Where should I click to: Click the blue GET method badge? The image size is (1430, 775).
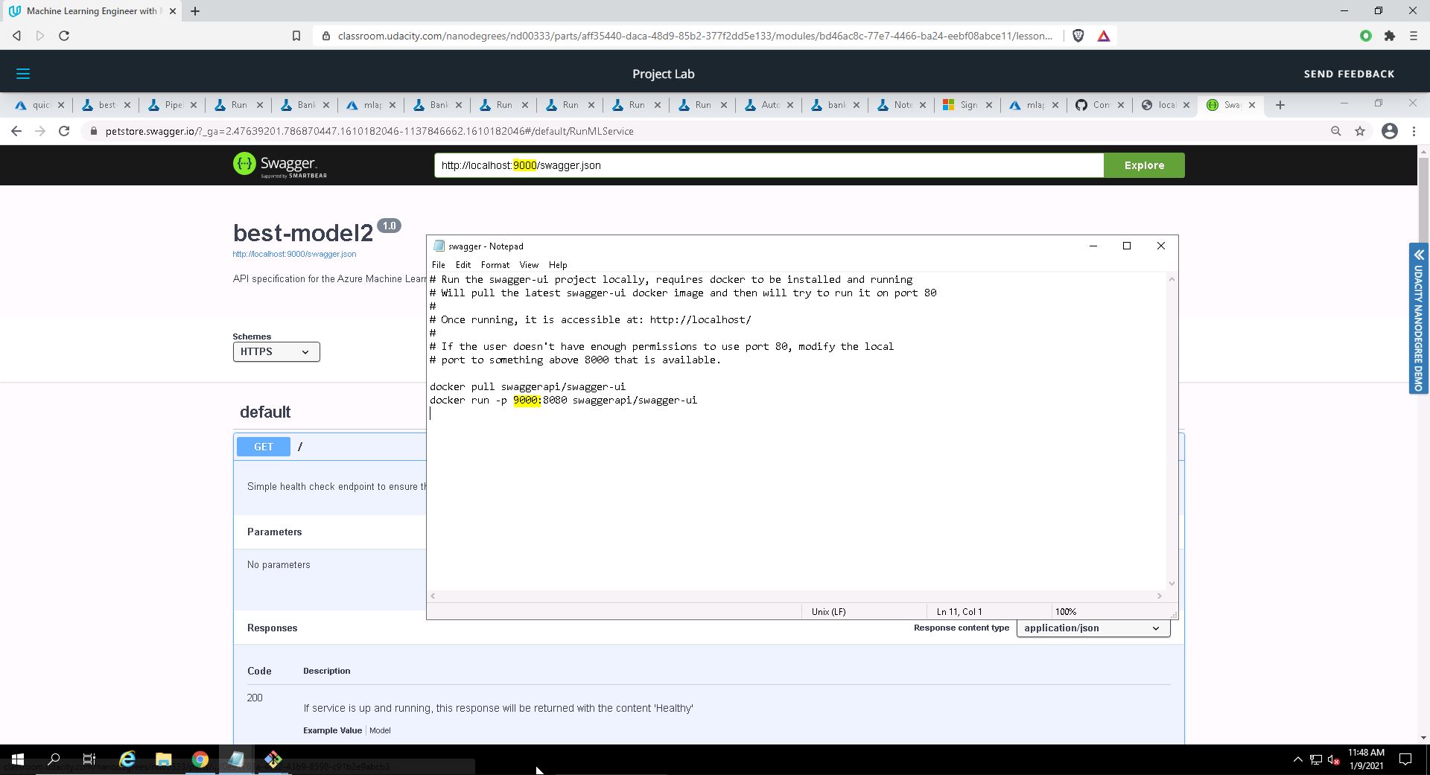pyautogui.click(x=264, y=447)
